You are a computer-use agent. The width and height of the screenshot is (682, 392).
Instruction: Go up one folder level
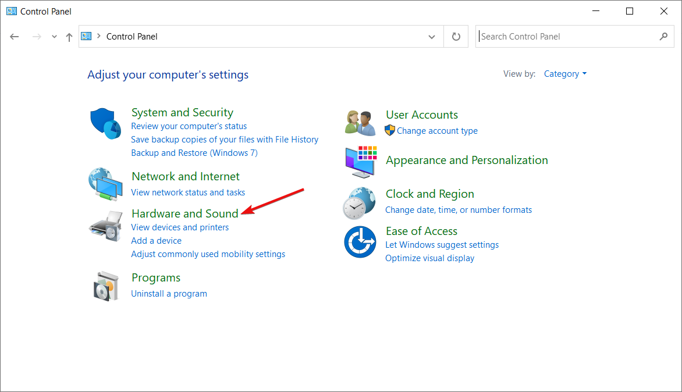point(69,37)
